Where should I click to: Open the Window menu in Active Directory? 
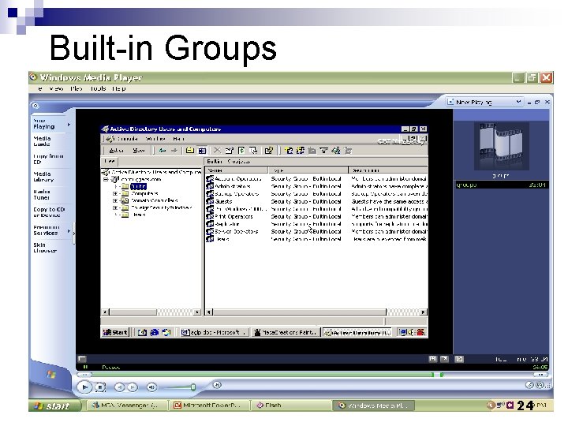tap(155, 139)
